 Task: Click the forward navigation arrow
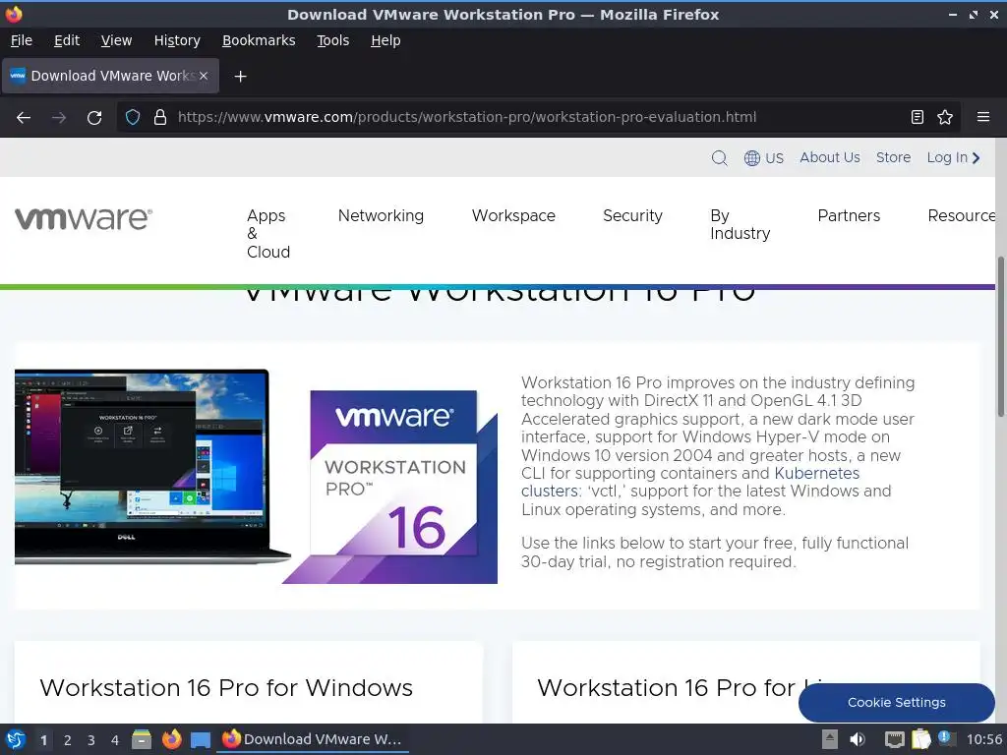point(59,118)
